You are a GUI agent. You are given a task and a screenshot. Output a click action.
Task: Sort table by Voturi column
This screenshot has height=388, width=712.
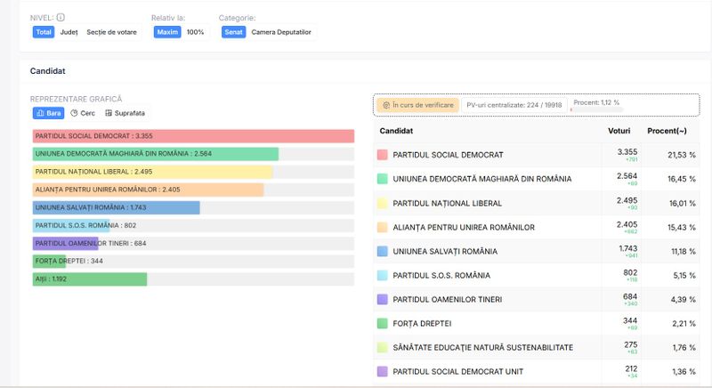tap(619, 131)
